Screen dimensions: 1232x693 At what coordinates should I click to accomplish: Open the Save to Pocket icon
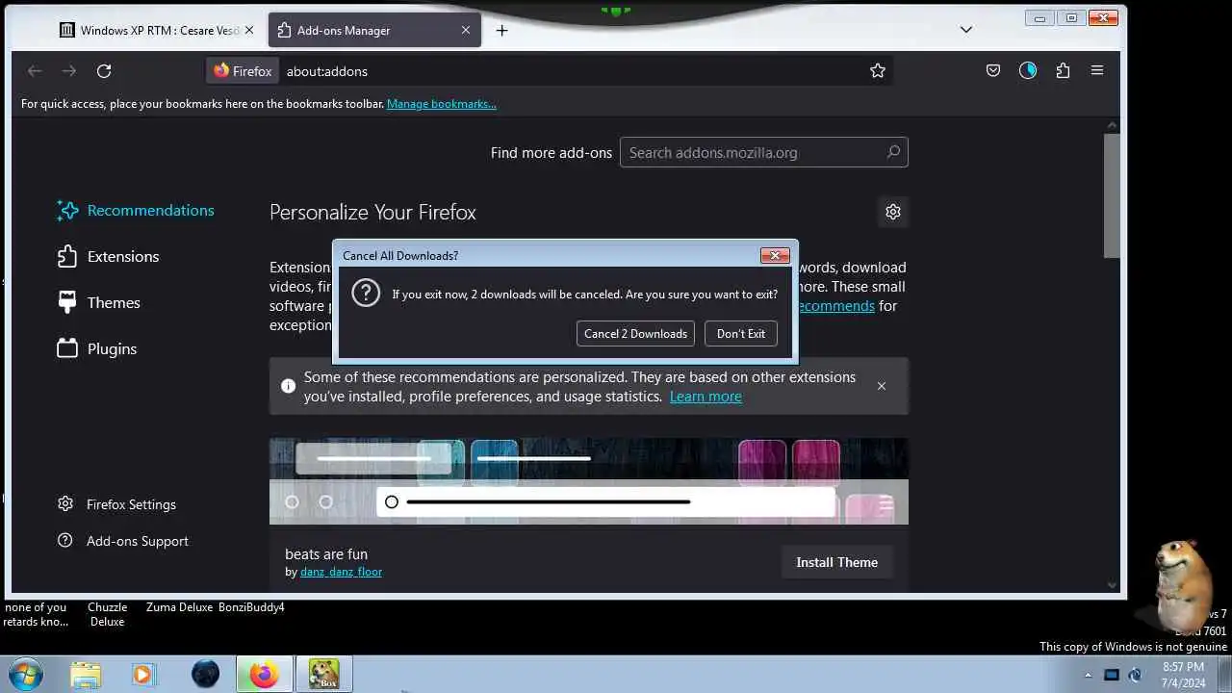point(993,70)
